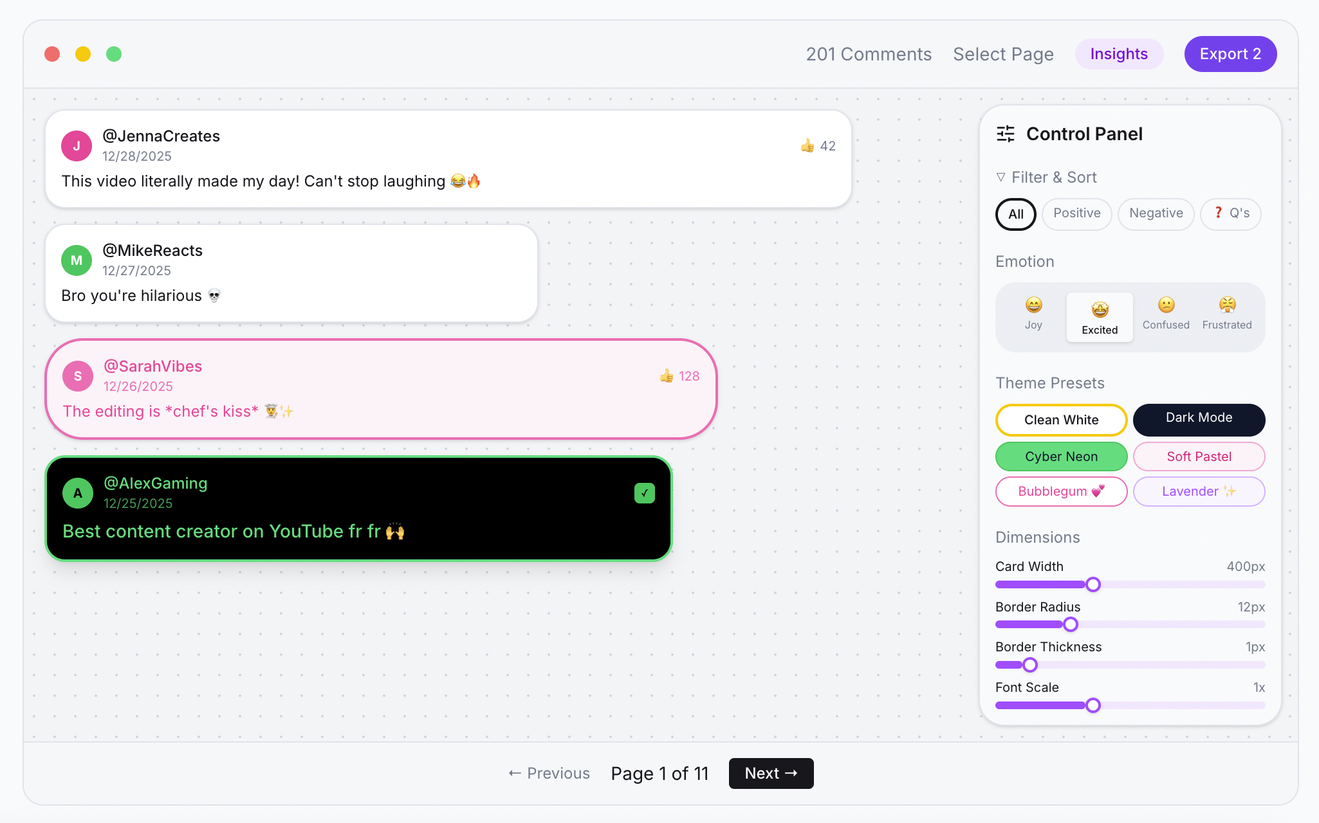Enable the Negative comments filter

pyautogui.click(x=1156, y=213)
